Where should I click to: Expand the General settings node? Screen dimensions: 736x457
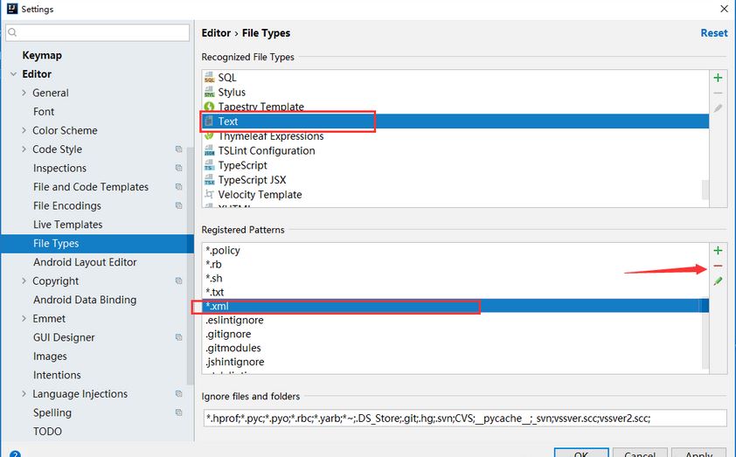[x=24, y=93]
